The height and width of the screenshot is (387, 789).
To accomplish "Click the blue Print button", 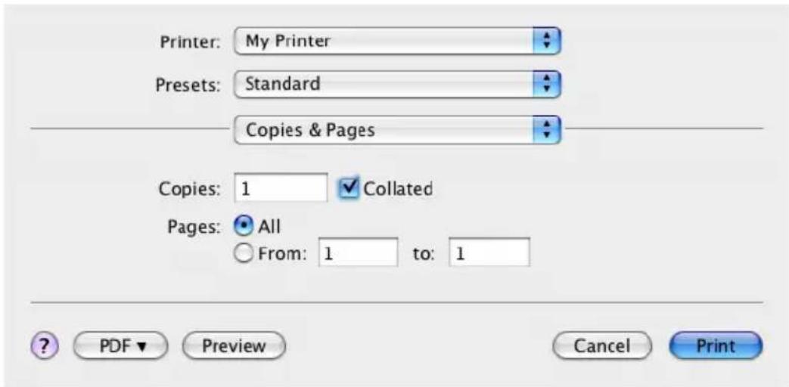I will (x=716, y=345).
